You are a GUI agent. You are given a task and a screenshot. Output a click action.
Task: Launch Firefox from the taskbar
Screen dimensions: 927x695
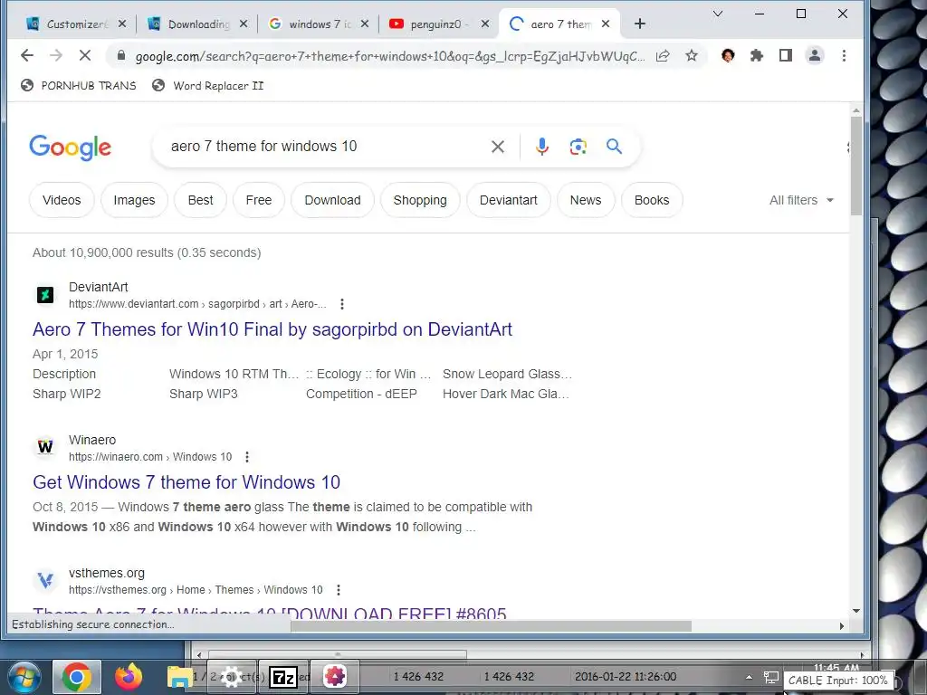[129, 677]
